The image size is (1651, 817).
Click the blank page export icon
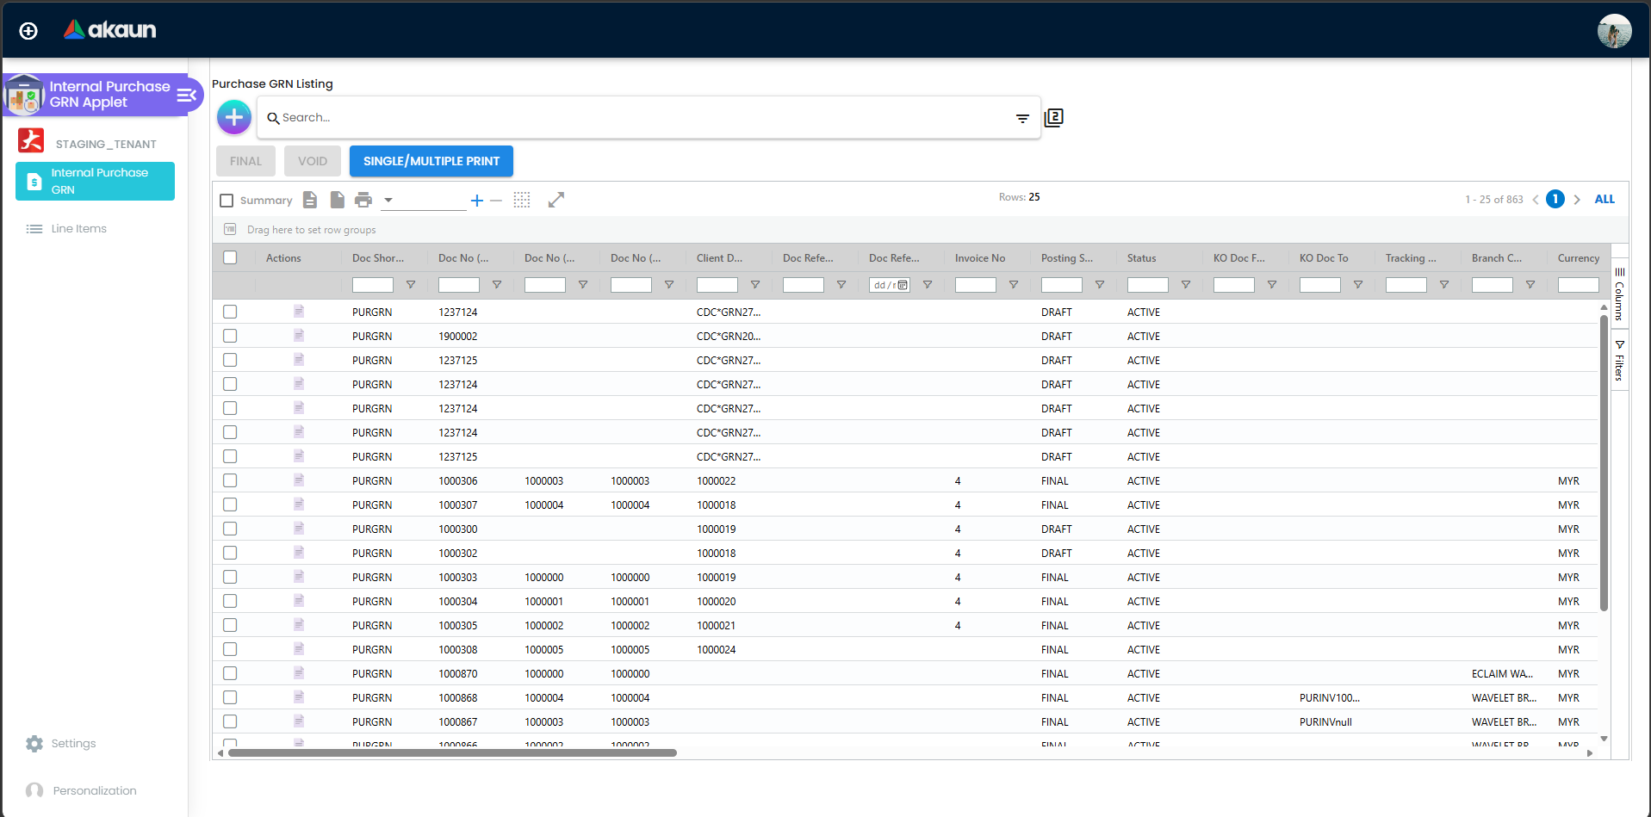pyautogui.click(x=337, y=199)
